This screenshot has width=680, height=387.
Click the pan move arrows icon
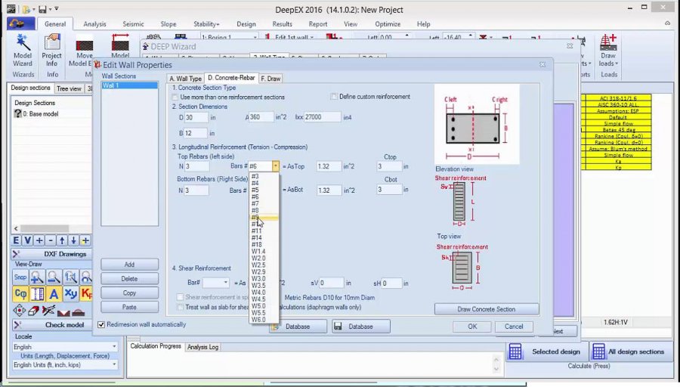(x=19, y=311)
